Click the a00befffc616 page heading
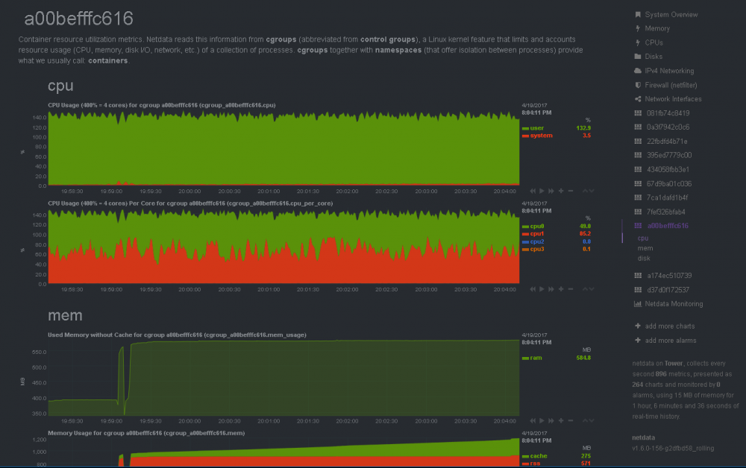This screenshot has width=746, height=468. point(78,19)
